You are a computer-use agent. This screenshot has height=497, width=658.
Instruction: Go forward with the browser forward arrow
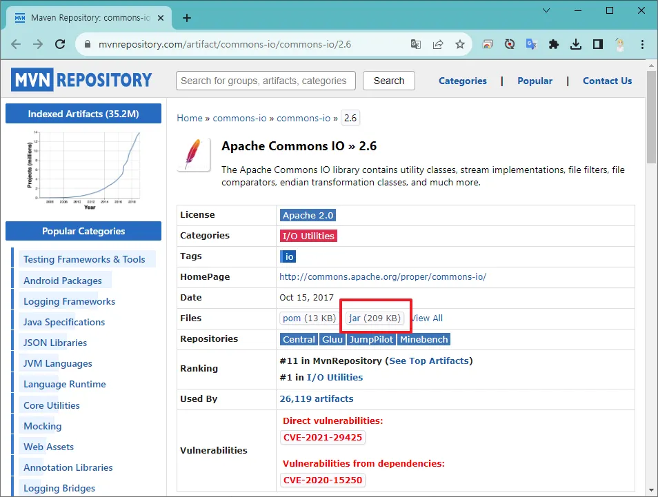pos(38,44)
